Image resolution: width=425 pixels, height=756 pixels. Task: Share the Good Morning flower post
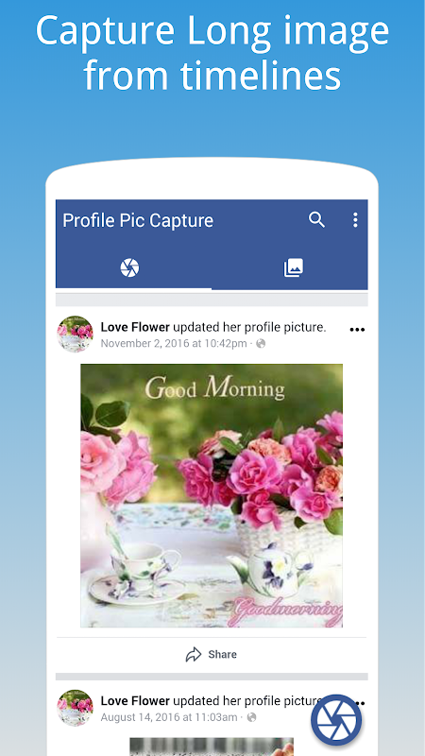coord(212,654)
